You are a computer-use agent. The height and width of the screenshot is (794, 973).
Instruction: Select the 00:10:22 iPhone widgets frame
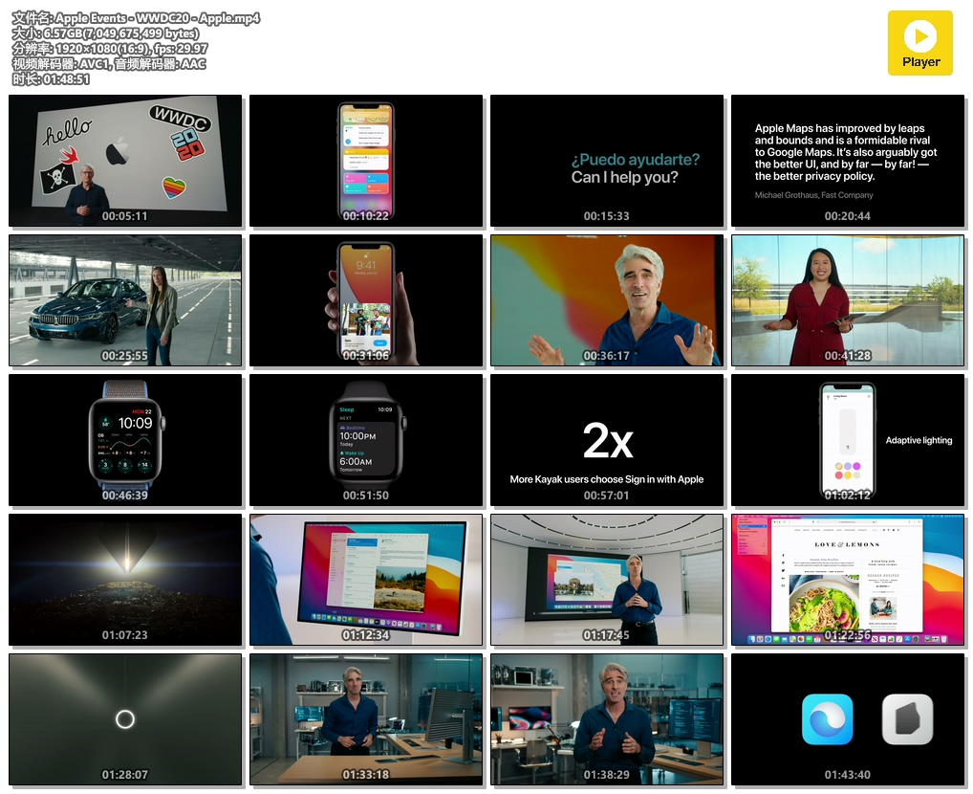pos(366,160)
